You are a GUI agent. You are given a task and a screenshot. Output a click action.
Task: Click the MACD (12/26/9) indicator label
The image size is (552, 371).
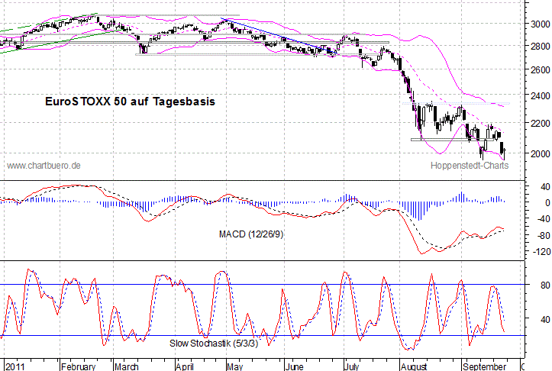[251, 234]
